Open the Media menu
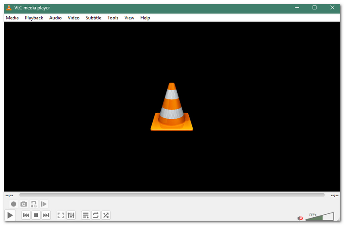This screenshot has width=344, height=225. coord(12,18)
